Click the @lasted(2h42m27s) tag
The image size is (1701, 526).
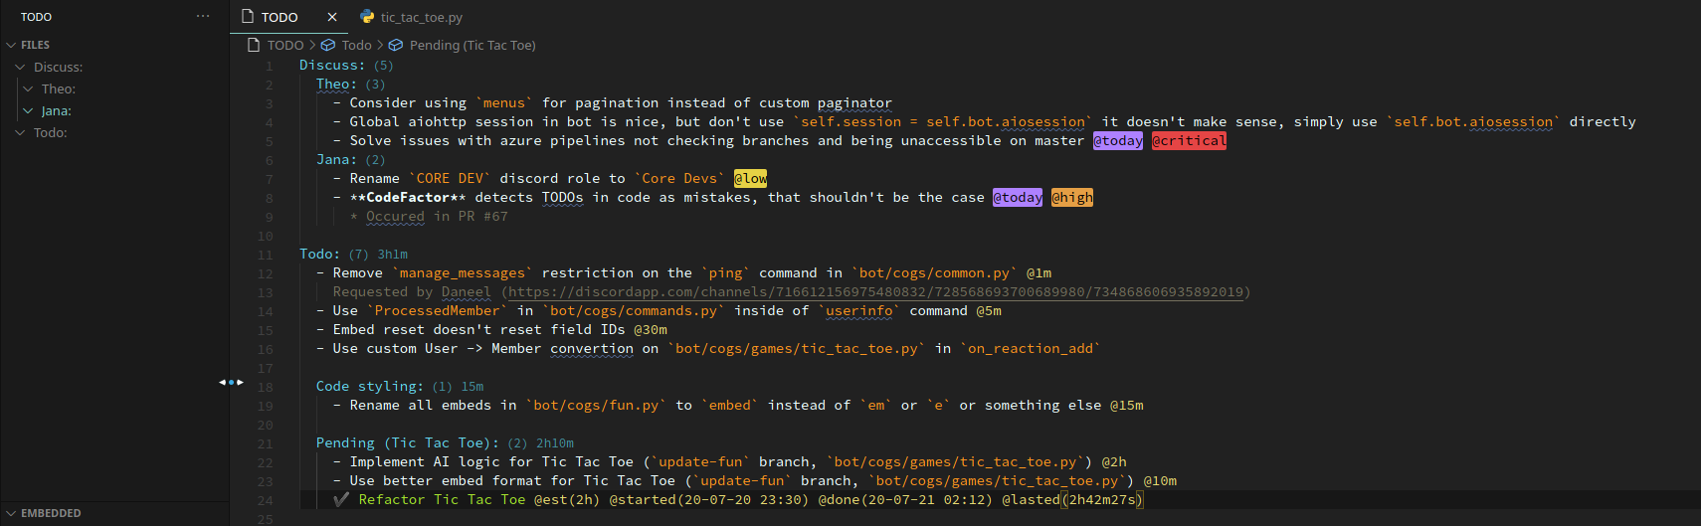click(1073, 500)
